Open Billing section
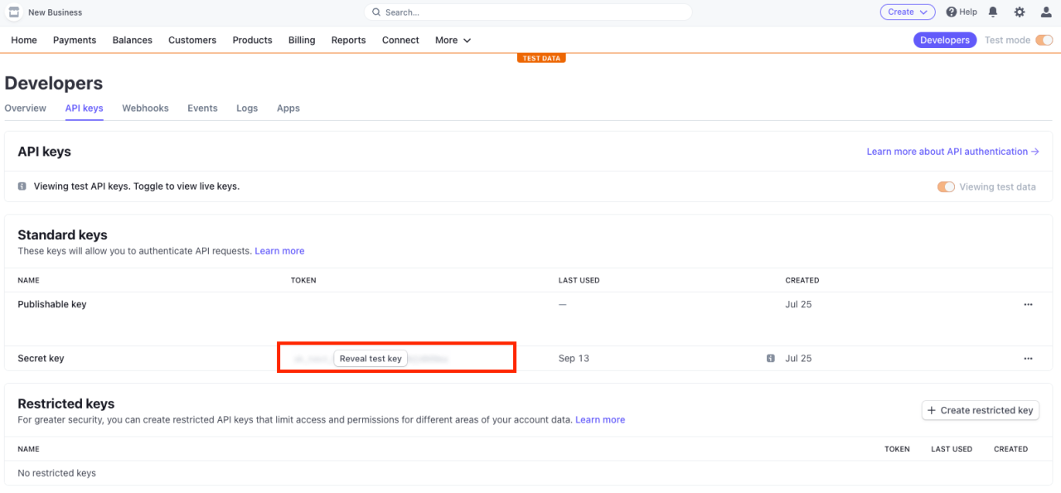1061x493 pixels. coord(302,40)
